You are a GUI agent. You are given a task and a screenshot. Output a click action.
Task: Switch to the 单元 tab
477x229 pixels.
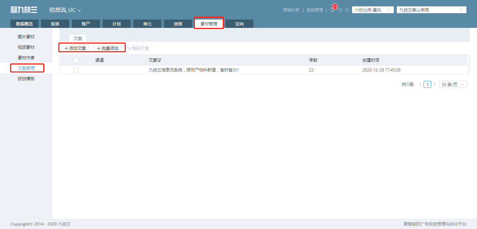click(x=147, y=24)
